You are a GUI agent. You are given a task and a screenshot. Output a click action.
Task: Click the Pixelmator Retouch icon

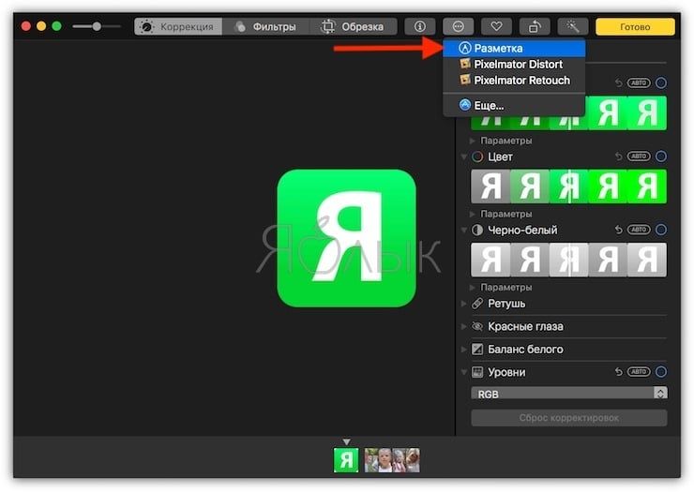tap(465, 80)
